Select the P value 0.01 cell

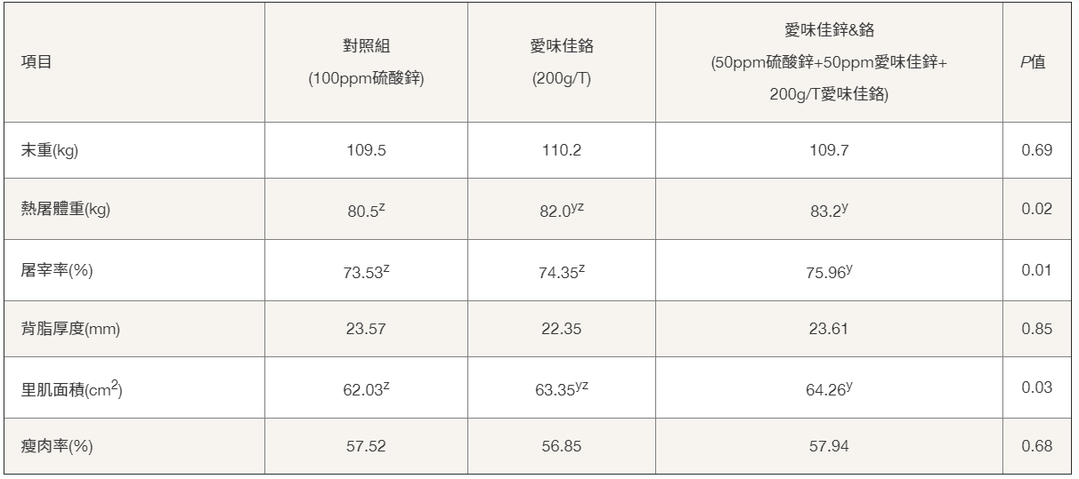click(x=1037, y=270)
